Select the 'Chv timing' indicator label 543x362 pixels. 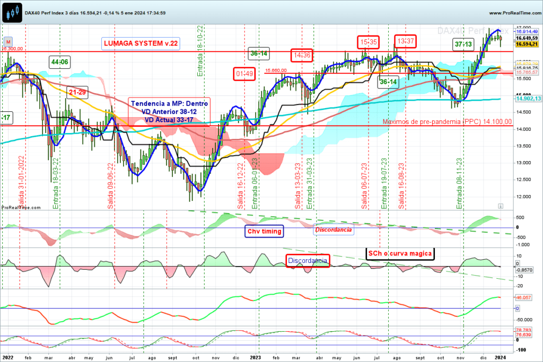(264, 231)
